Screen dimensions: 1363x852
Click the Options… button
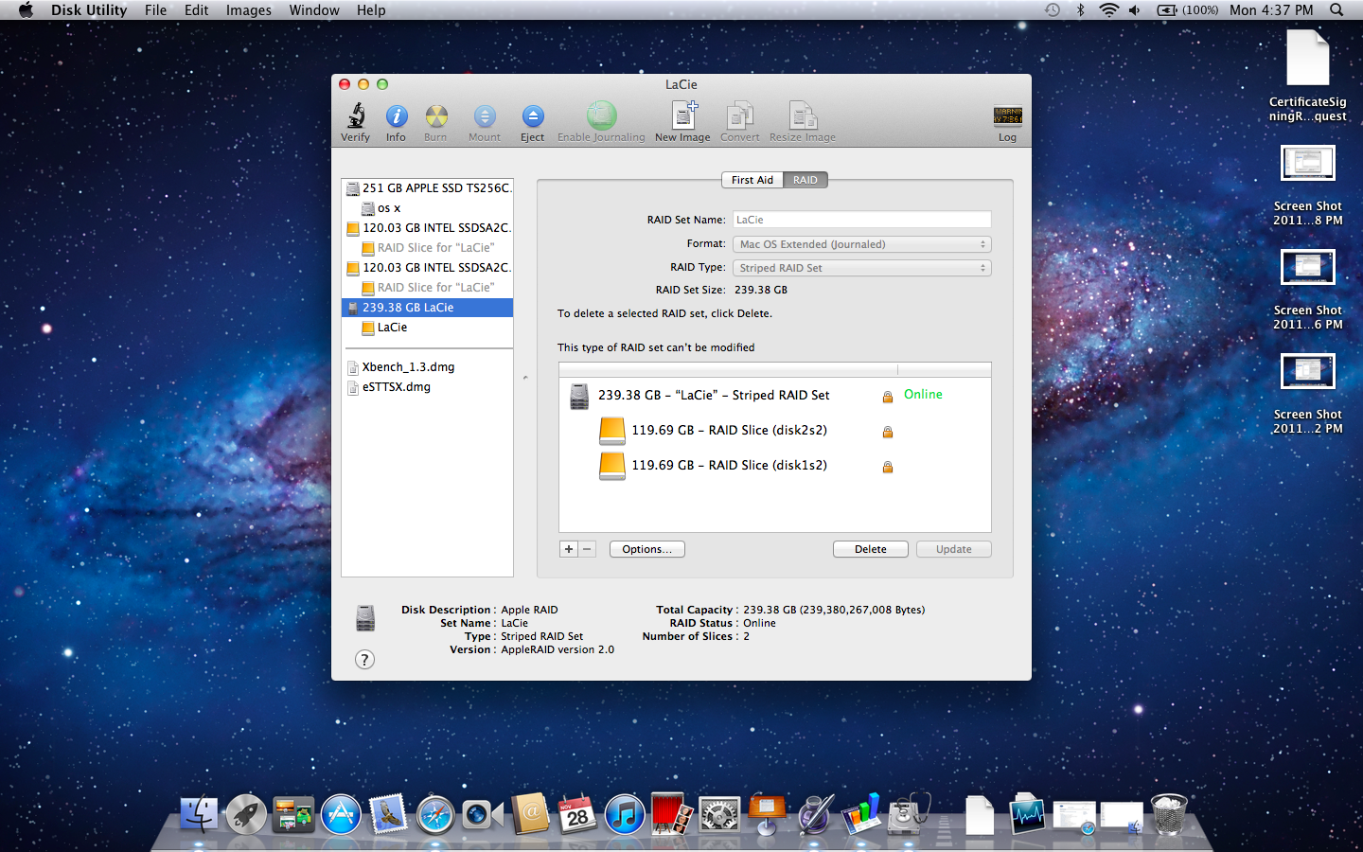click(646, 549)
